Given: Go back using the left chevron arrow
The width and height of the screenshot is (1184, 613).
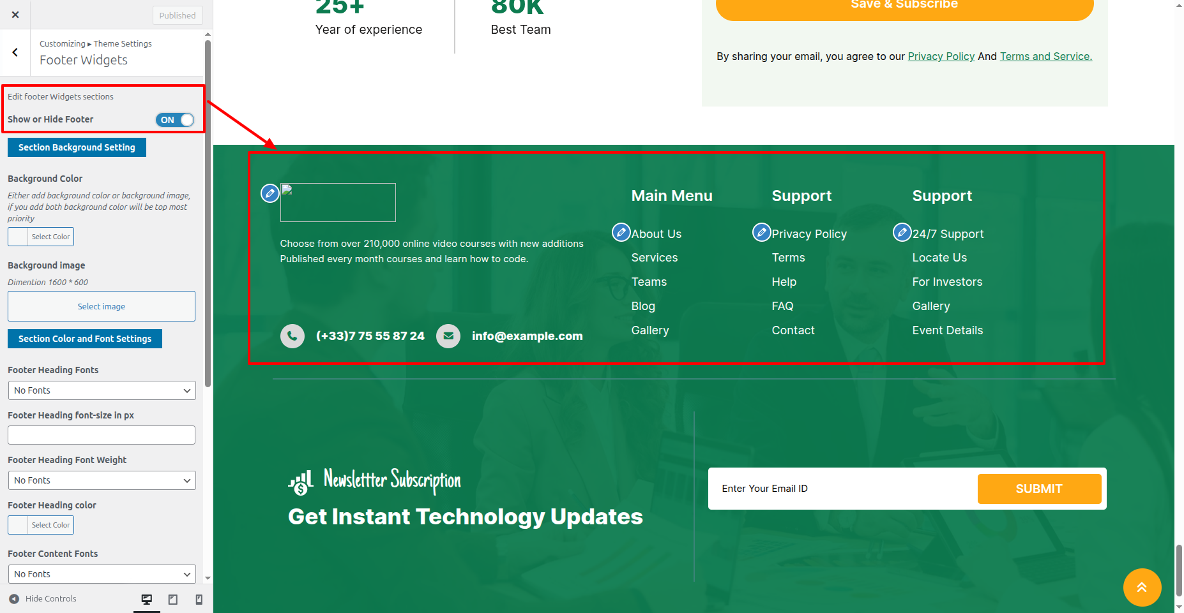Looking at the screenshot, I should (15, 52).
